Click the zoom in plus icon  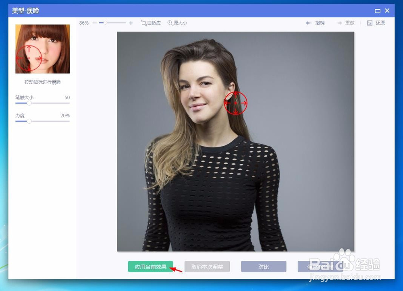click(131, 23)
